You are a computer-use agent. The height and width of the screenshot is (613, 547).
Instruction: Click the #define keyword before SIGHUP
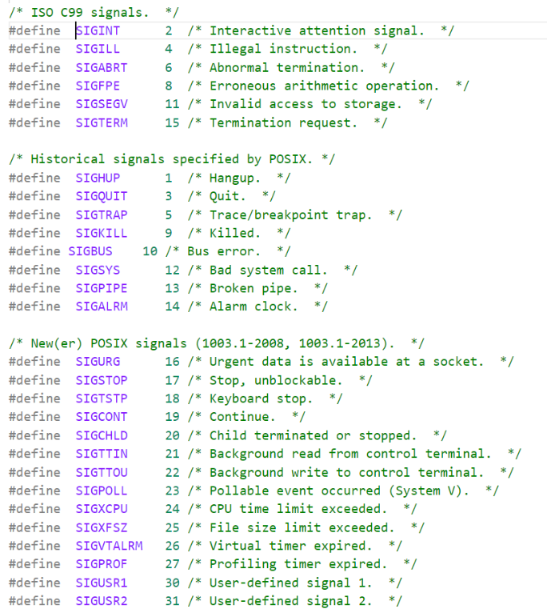pos(34,178)
